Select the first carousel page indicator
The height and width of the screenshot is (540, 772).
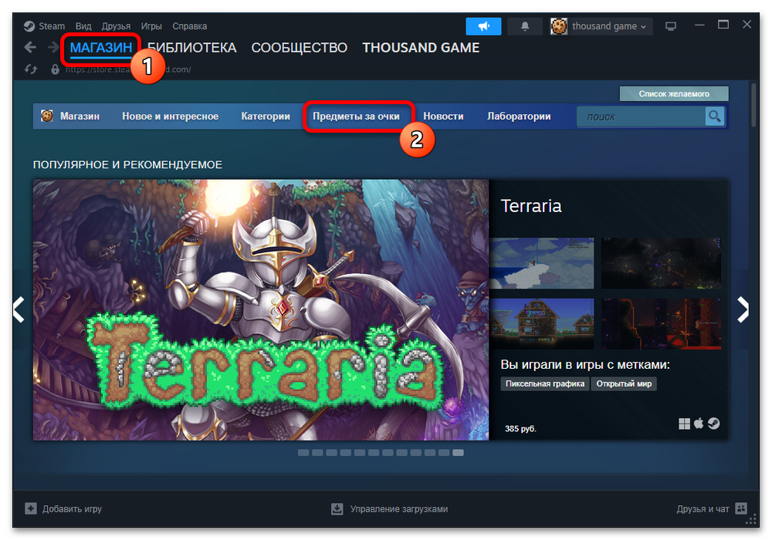303,453
